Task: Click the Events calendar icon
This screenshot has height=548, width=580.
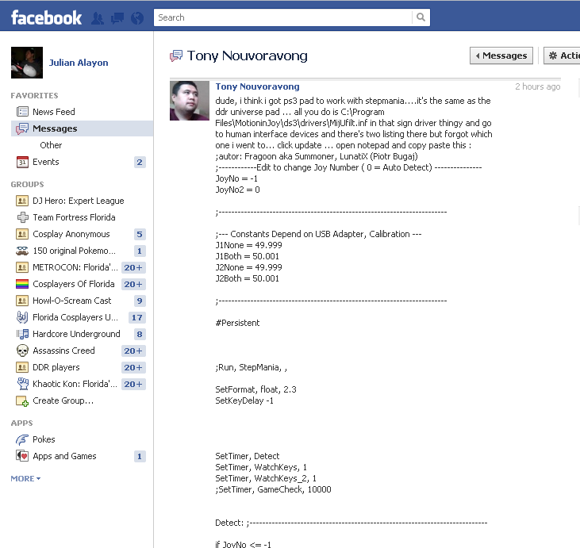Action: coord(22,162)
